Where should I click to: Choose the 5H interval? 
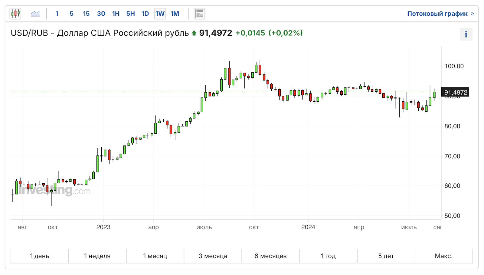click(x=131, y=14)
